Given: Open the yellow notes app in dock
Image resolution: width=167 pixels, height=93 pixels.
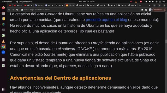Looking at the screenshot, I should 3,19.
